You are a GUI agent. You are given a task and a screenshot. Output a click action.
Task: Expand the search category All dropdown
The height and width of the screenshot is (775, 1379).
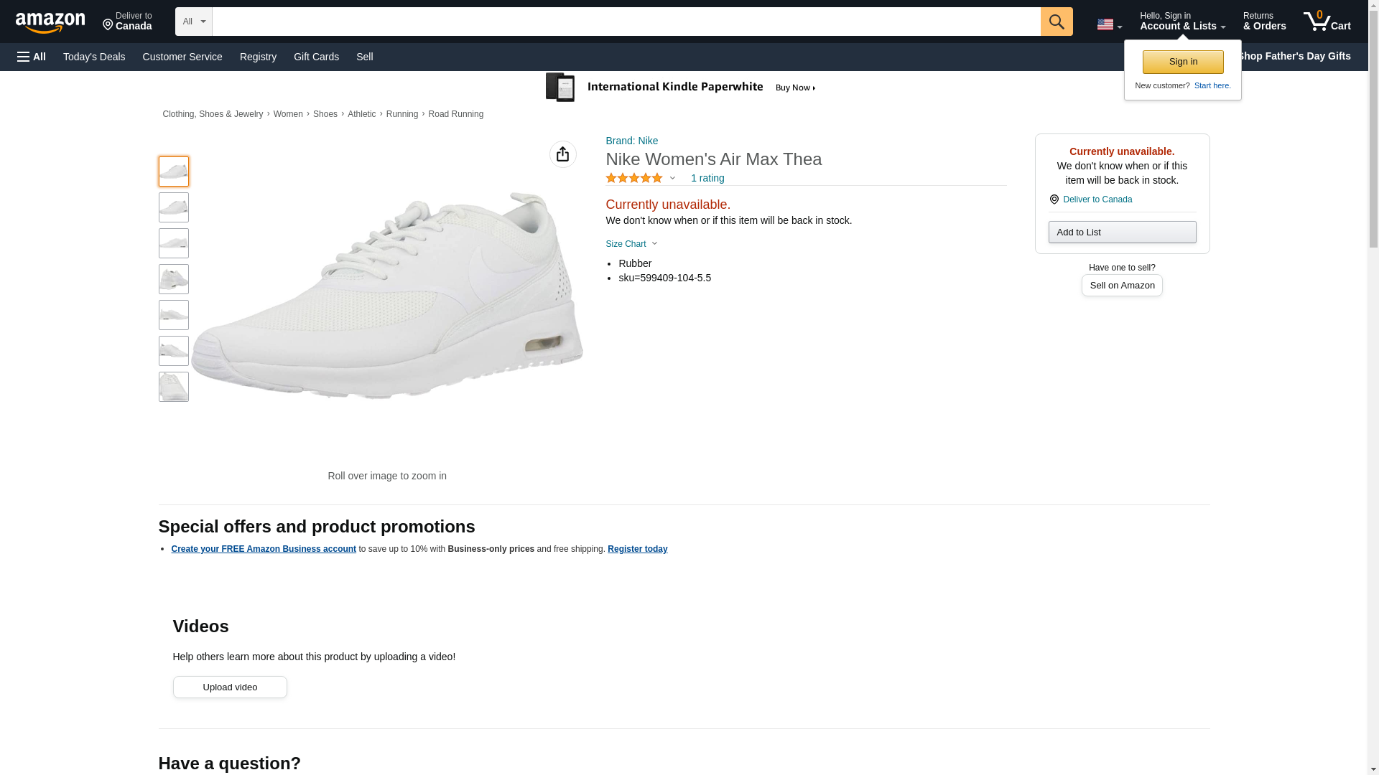tap(193, 22)
